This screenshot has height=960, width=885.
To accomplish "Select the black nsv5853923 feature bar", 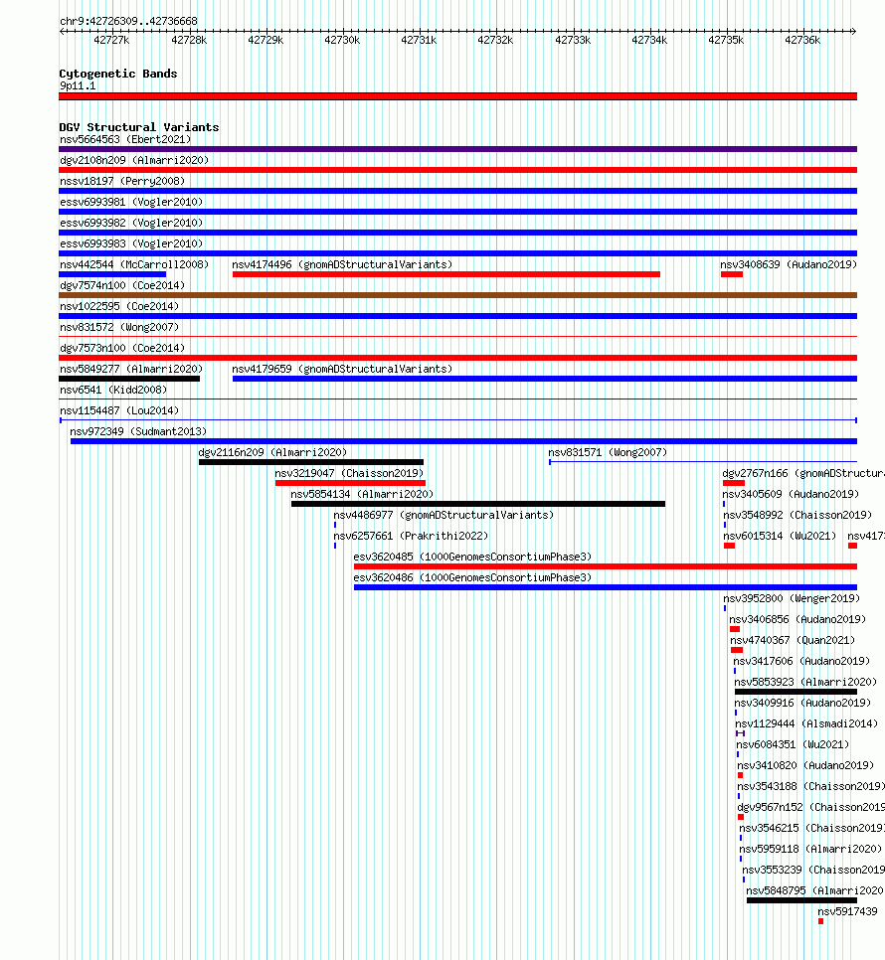I will 796,692.
